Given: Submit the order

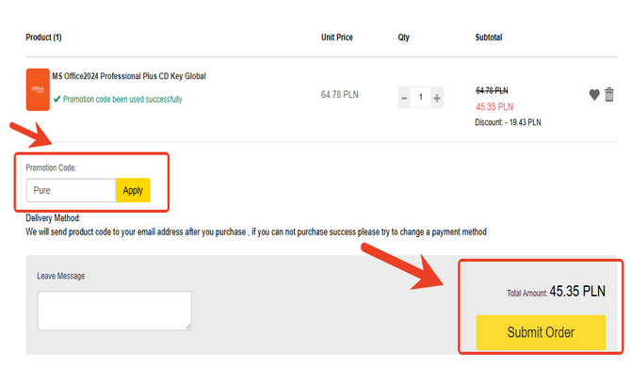Looking at the screenshot, I should click(x=541, y=332).
